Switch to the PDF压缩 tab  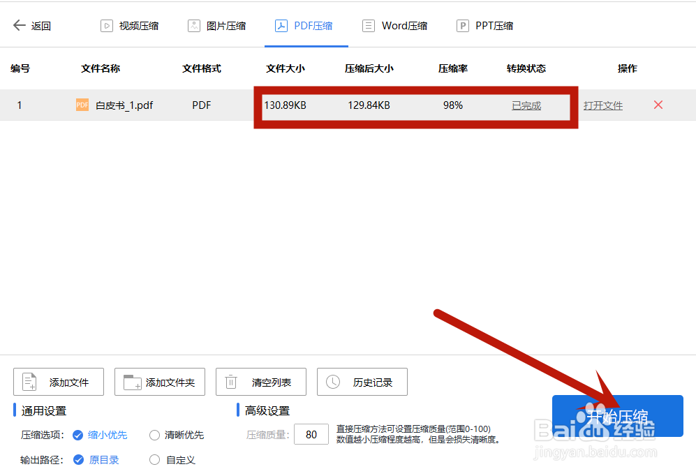coord(305,25)
